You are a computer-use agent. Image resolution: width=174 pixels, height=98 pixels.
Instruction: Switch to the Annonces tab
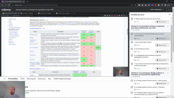(42, 79)
